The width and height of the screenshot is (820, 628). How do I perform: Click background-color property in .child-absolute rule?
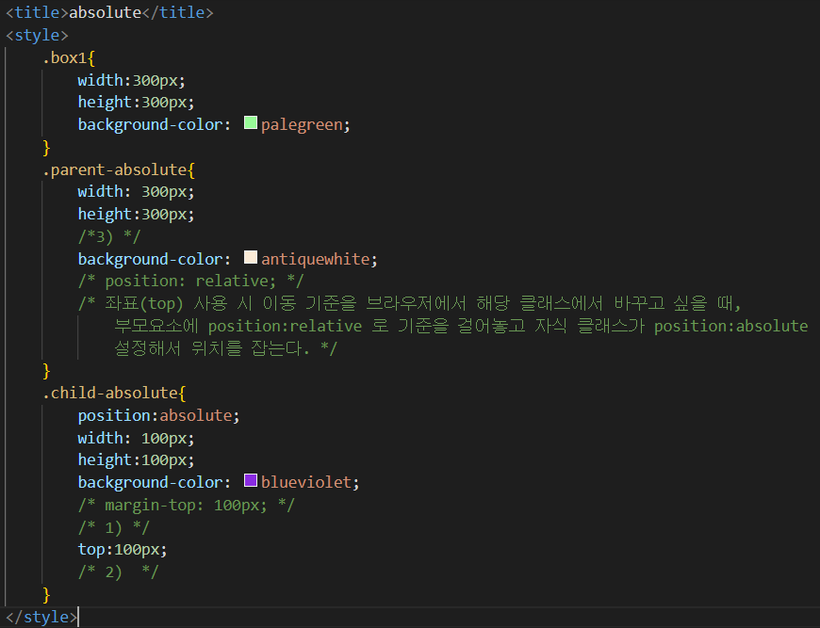(x=150, y=482)
